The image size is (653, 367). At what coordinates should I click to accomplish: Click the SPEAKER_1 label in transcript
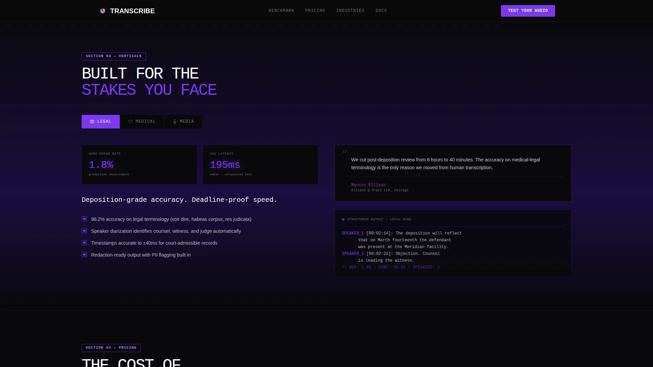[x=353, y=233]
